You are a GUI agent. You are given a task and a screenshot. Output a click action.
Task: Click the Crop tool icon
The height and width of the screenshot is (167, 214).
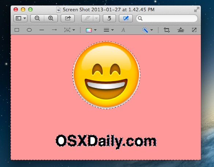click(x=167, y=30)
